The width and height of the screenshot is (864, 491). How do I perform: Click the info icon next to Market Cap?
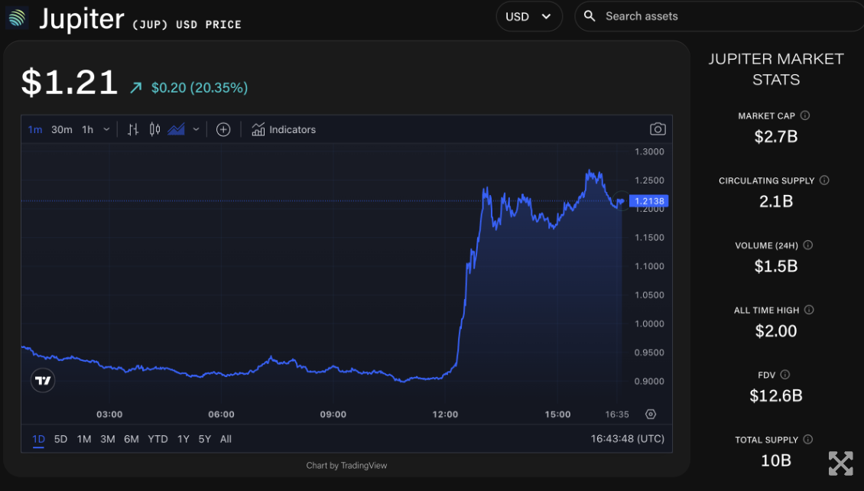tap(805, 115)
